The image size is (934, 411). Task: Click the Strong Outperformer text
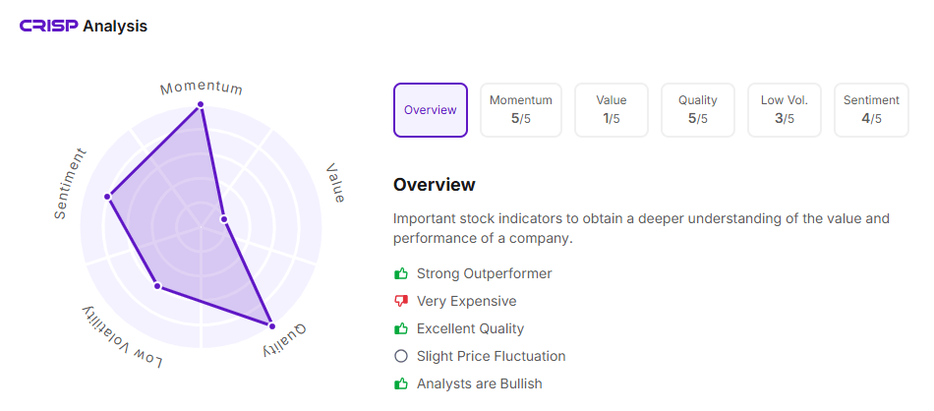[x=485, y=273]
